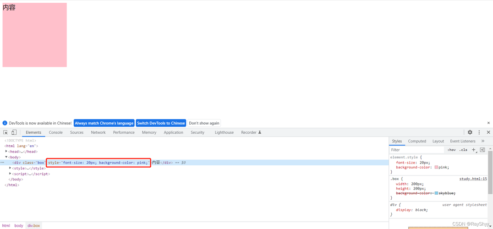Toggle the :hov element state panel
This screenshot has width=493, height=229.
451,150
